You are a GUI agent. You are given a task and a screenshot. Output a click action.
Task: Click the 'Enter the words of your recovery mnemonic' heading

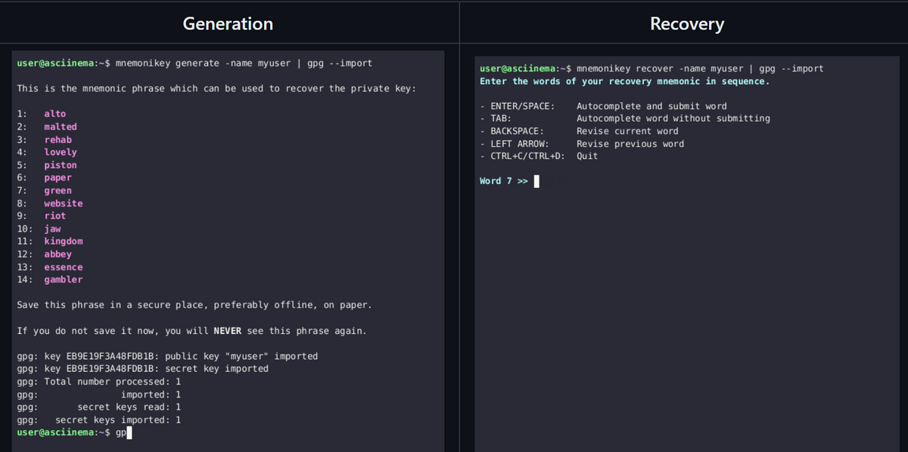click(x=624, y=81)
